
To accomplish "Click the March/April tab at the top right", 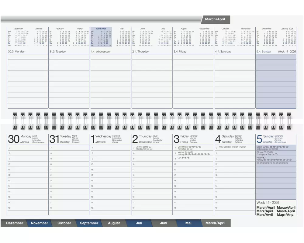I will 215,19.
